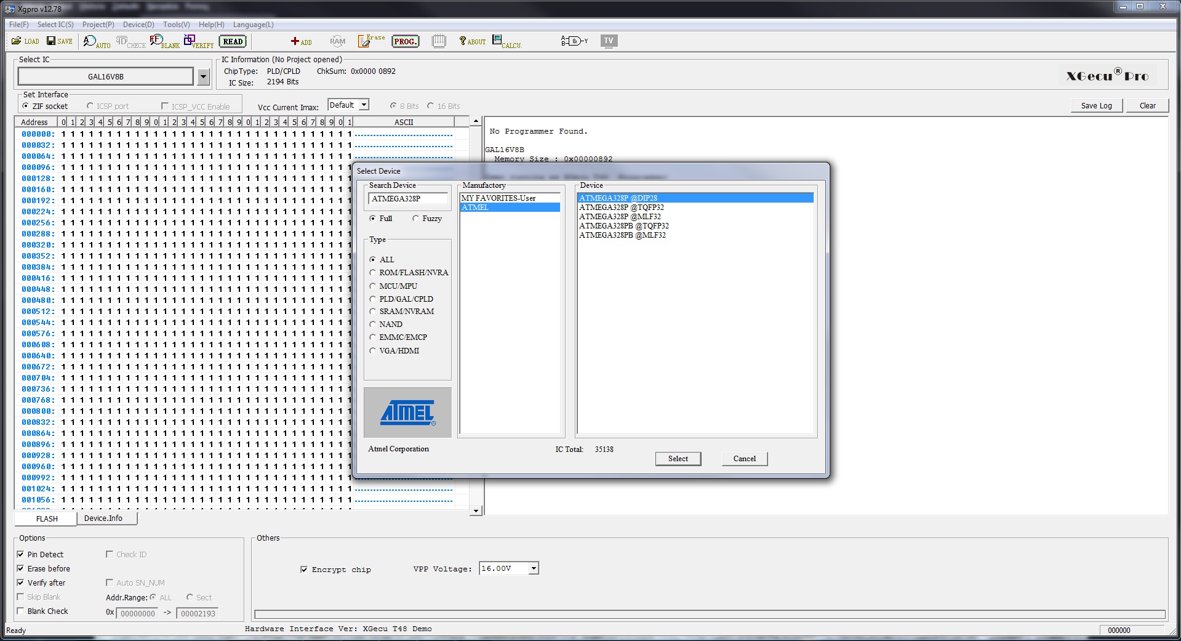Open the Device(D) menu
This screenshot has width=1181, height=641.
pos(138,25)
